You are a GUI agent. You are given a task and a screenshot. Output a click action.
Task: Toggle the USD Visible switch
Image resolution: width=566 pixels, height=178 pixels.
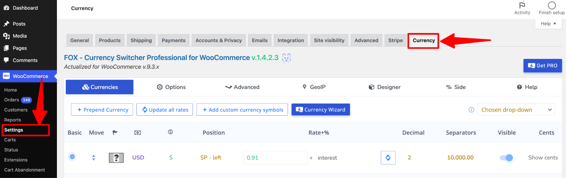[x=506, y=158]
